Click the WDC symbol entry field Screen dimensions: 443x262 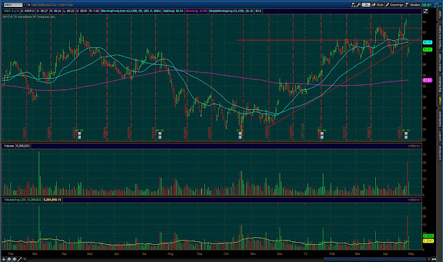tap(12, 5)
